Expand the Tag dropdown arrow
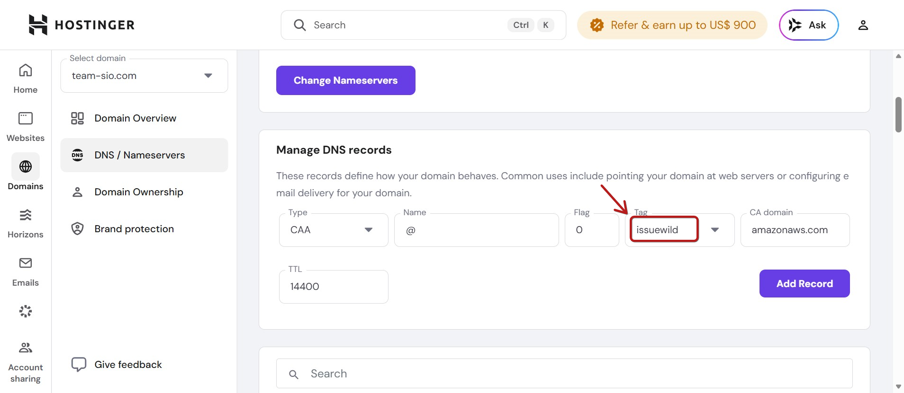This screenshot has width=904, height=393. coord(715,230)
